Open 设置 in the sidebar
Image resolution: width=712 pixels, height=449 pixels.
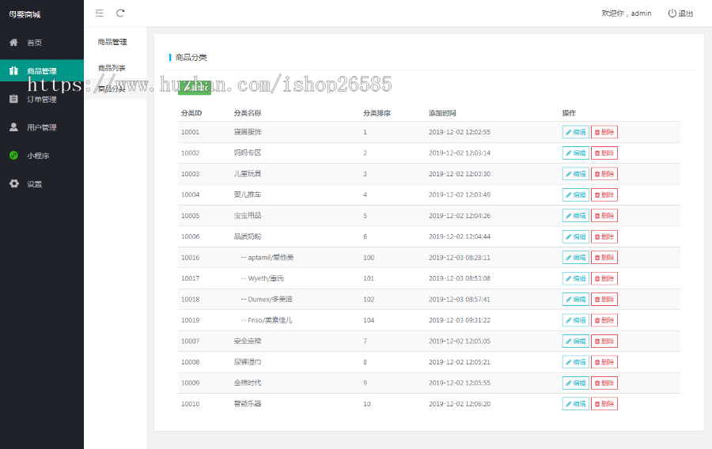35,183
